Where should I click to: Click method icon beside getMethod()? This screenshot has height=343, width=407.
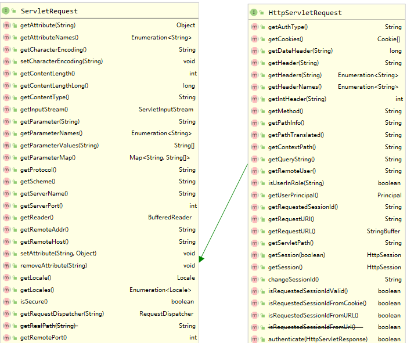point(255,111)
